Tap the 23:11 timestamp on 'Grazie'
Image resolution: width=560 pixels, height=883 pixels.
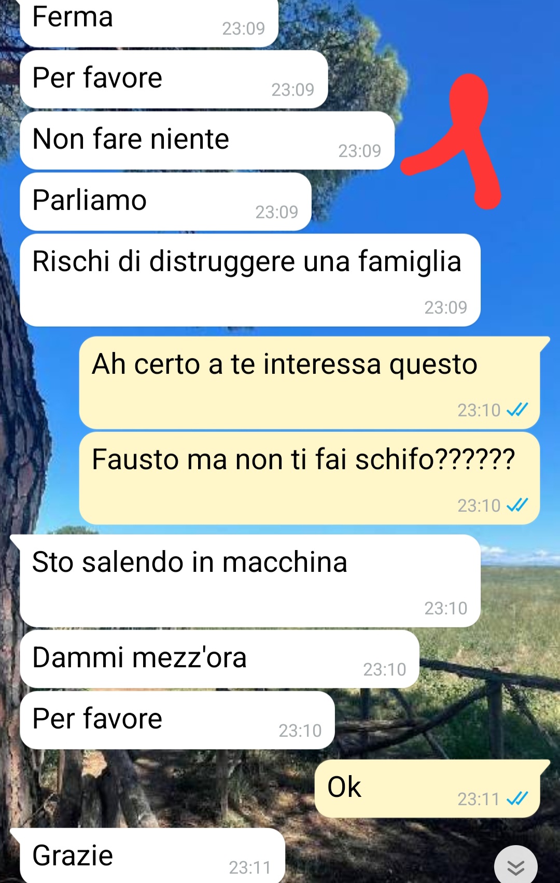click(250, 867)
